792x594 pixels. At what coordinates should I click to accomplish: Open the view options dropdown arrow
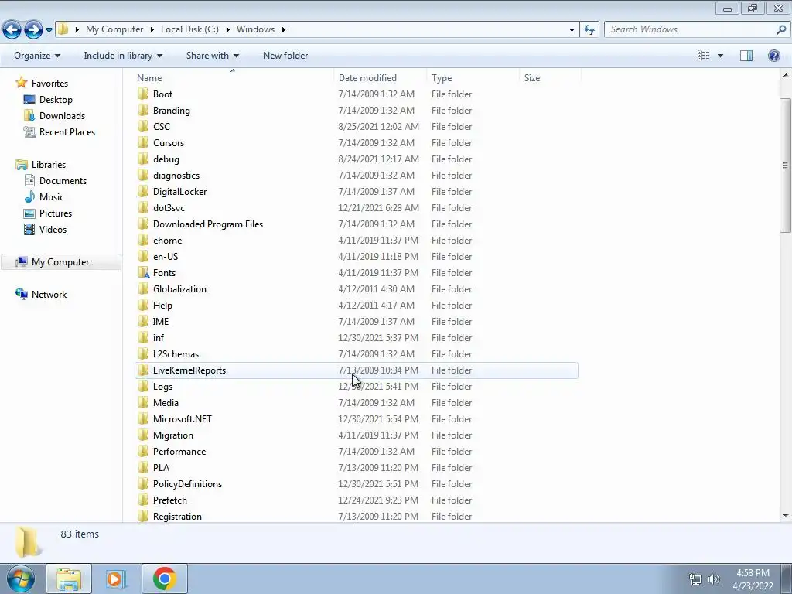(x=720, y=56)
